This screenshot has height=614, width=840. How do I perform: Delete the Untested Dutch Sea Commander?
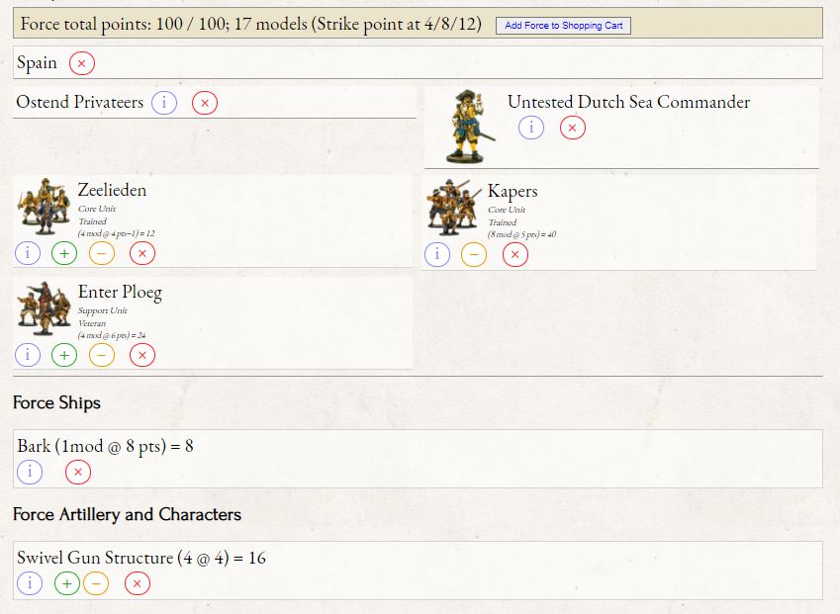click(572, 128)
